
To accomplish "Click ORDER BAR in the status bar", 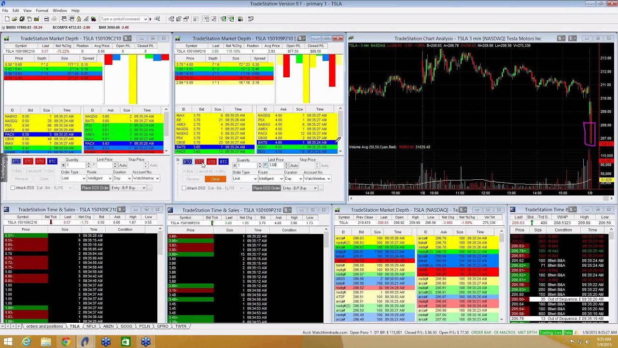I will point(481,333).
